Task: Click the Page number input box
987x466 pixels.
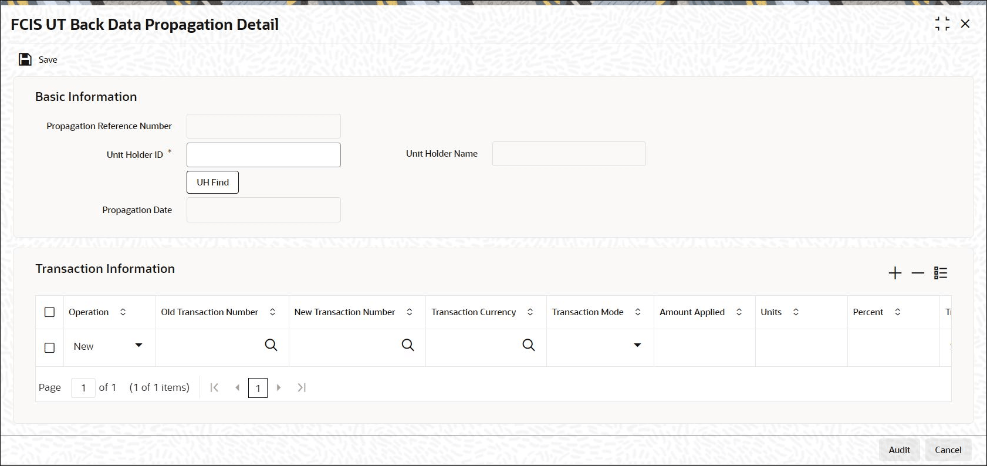Action: (83, 388)
